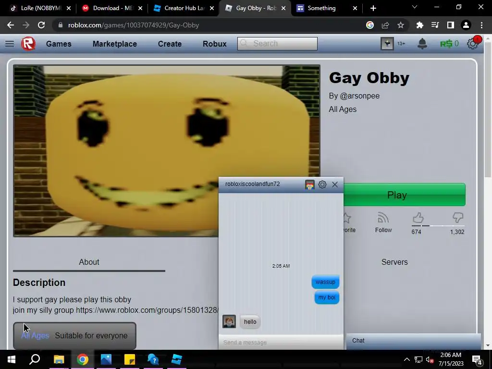Show hidden system tray icons
This screenshot has height=369, width=492.
pos(406,359)
